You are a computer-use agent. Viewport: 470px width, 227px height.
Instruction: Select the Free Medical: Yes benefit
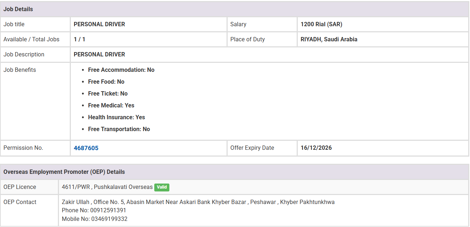coord(111,106)
